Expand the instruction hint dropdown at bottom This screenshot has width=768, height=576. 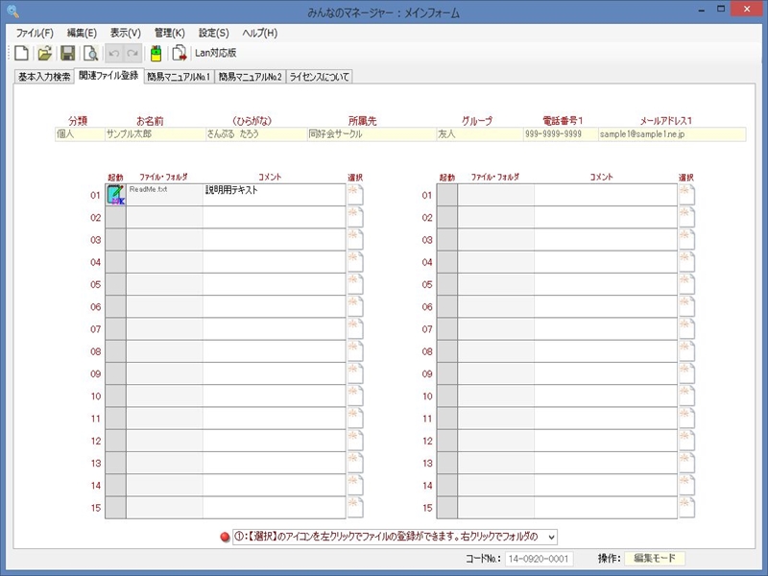550,536
